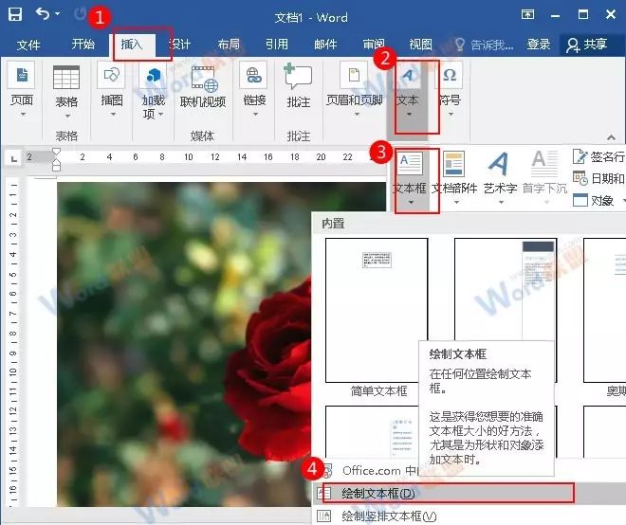Open the 页面 pages dropdown
Viewport: 626px width, 525px height.
(22, 90)
